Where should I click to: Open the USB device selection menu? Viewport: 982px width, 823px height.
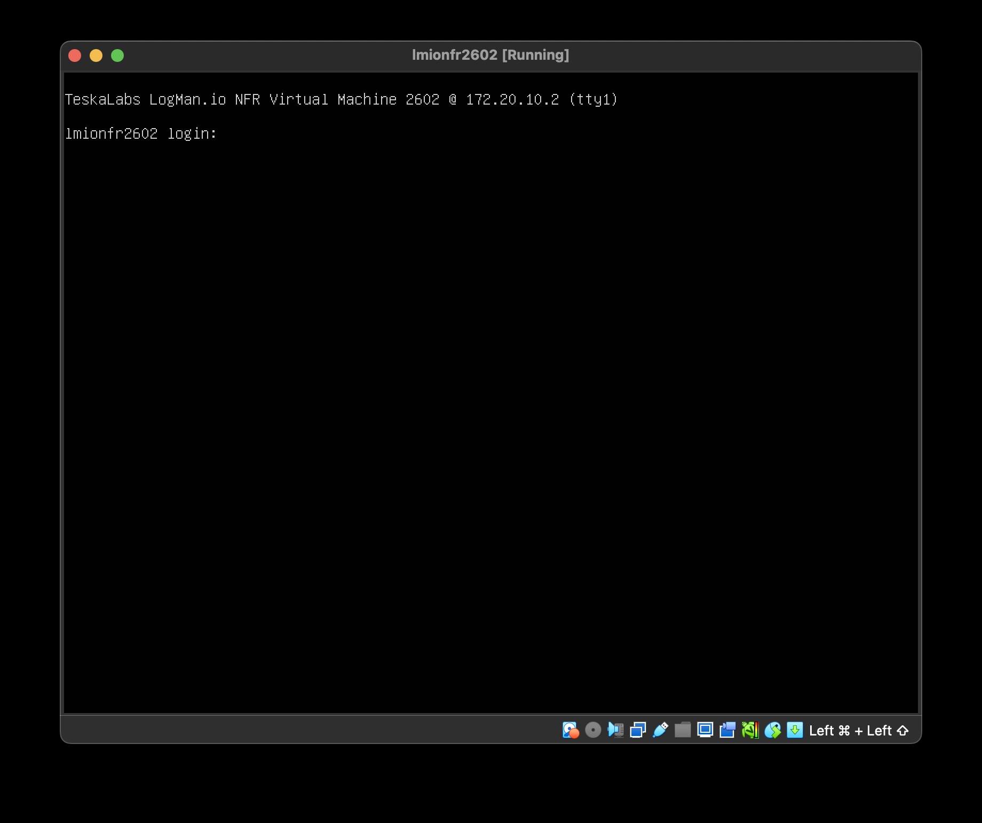[660, 730]
